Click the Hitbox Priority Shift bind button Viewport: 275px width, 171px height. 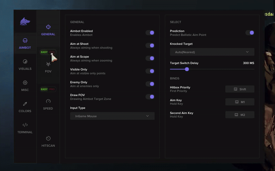[x=240, y=89]
